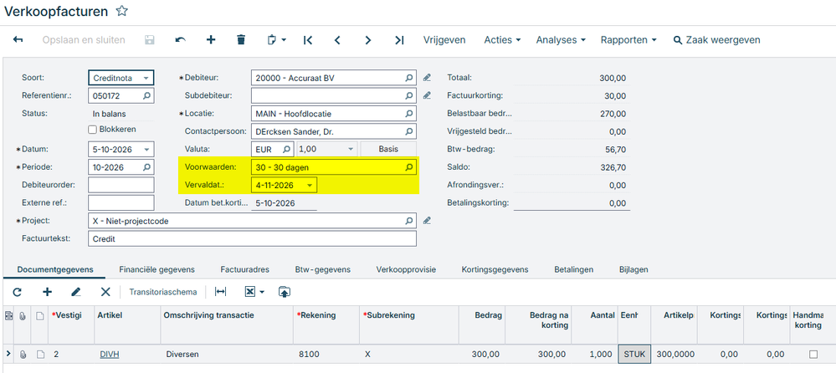Screen dimensions: 836x373
Task: Open the exchange rate 1,00 dropdown
Action: 351,149
